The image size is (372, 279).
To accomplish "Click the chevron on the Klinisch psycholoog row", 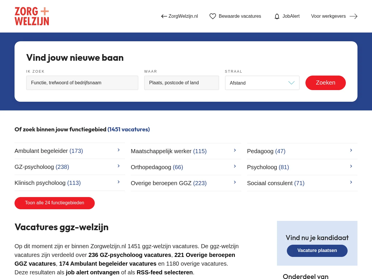I will 119,182.
